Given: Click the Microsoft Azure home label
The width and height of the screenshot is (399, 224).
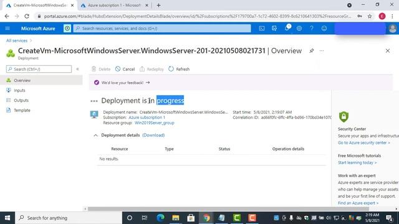Looking at the screenshot, I should coord(38,29).
